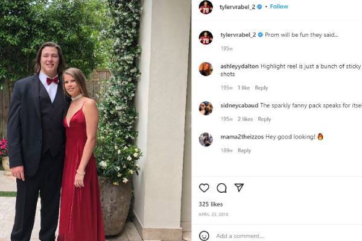Open ashleyydalton's profile avatar
Screen dimensions: 362x241
[x=206, y=69]
